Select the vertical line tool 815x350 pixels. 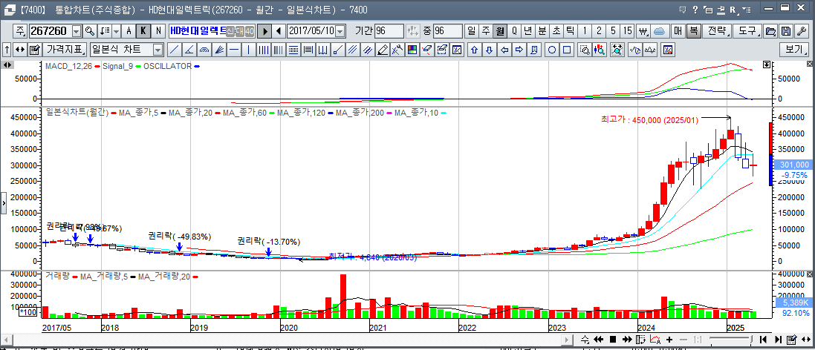pos(248,50)
